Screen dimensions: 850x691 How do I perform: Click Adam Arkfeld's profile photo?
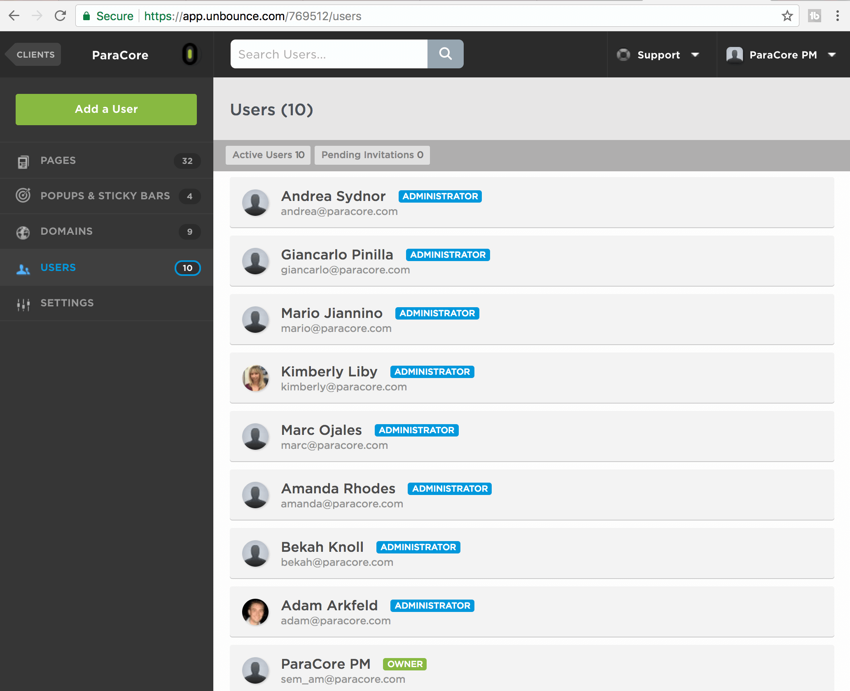tap(255, 612)
